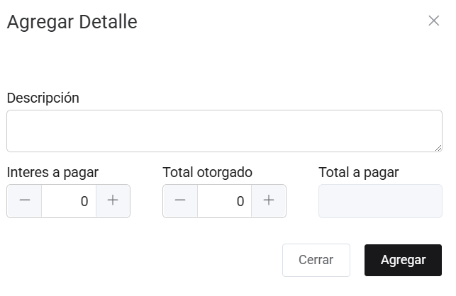
Task: Click the Descripción label
Action: point(43,98)
